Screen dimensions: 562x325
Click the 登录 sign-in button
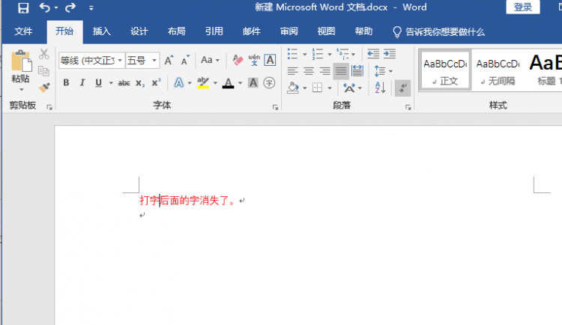click(x=523, y=7)
